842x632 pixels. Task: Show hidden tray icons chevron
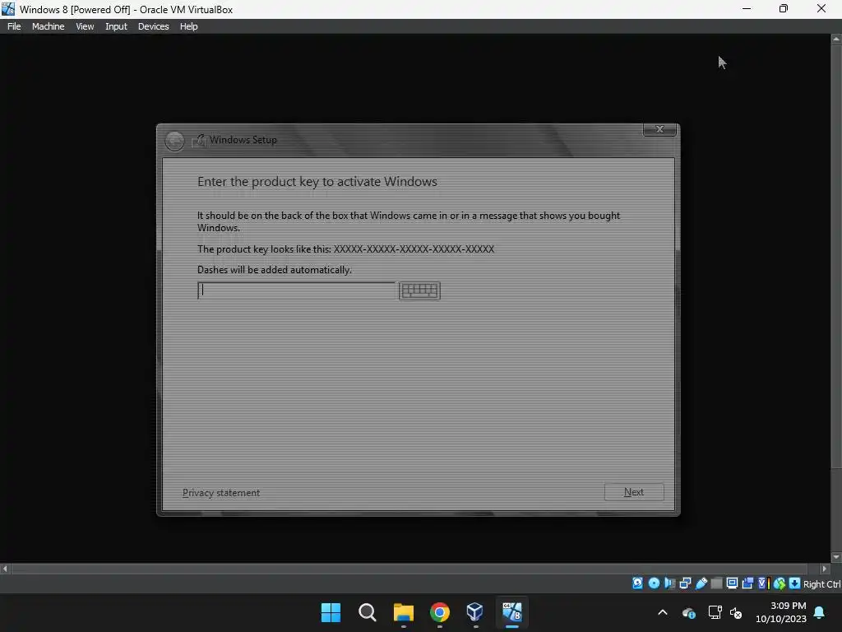coord(663,612)
